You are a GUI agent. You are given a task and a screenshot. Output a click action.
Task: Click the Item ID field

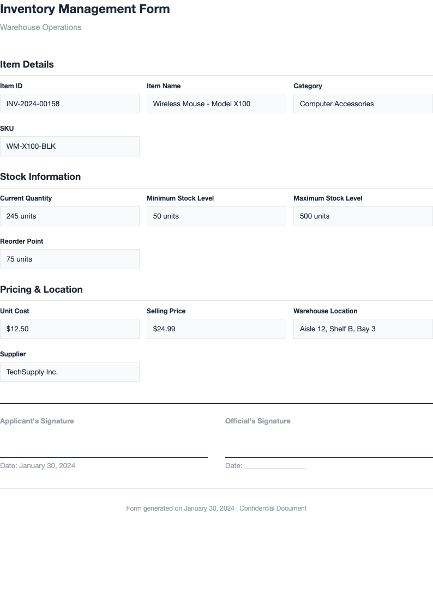70,104
